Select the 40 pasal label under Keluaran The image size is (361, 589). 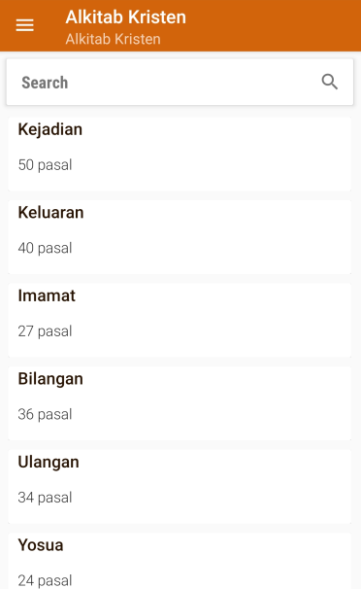point(45,248)
